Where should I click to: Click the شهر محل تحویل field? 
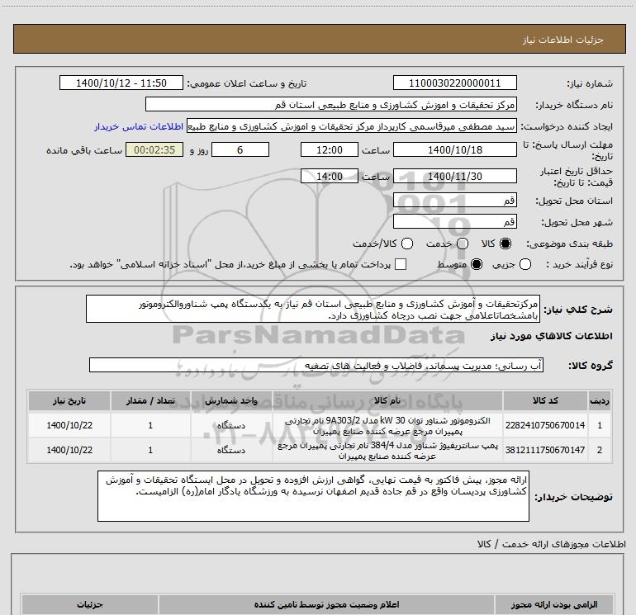coord(454,222)
